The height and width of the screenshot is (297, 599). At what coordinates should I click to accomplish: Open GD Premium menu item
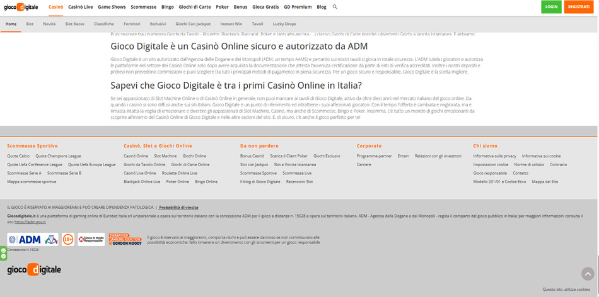(298, 7)
